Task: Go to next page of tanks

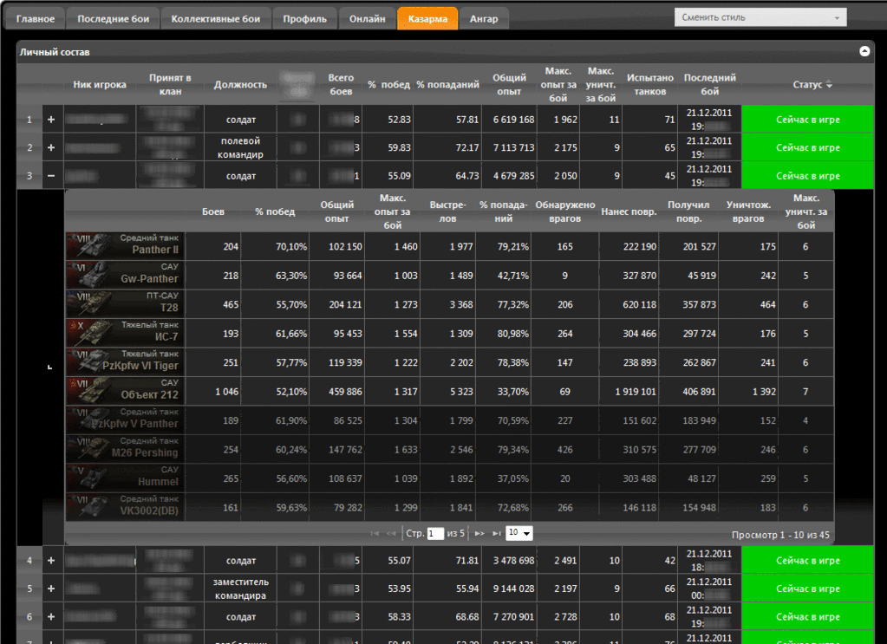Action: [x=479, y=533]
